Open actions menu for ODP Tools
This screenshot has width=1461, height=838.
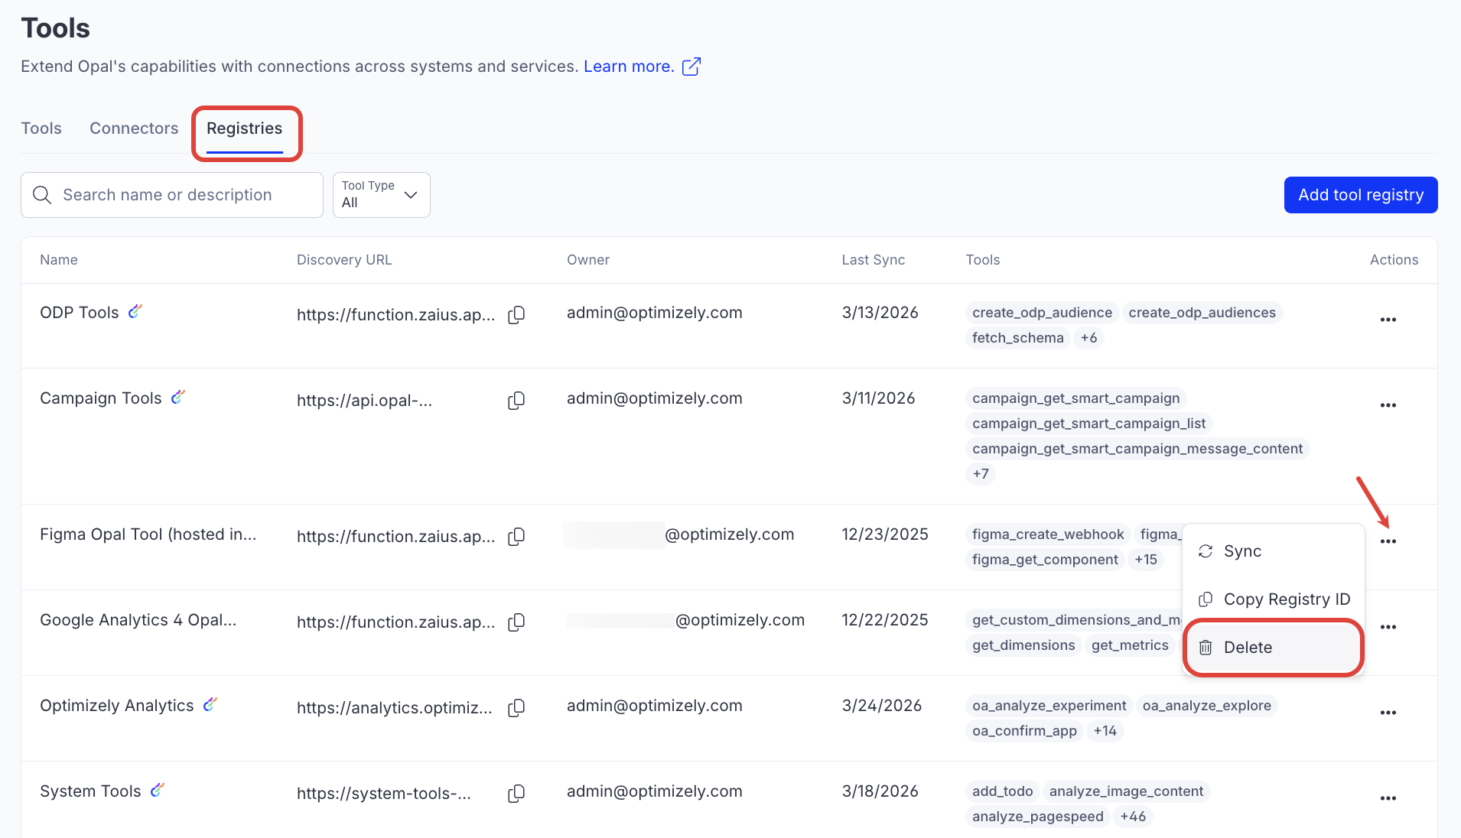[x=1388, y=320]
